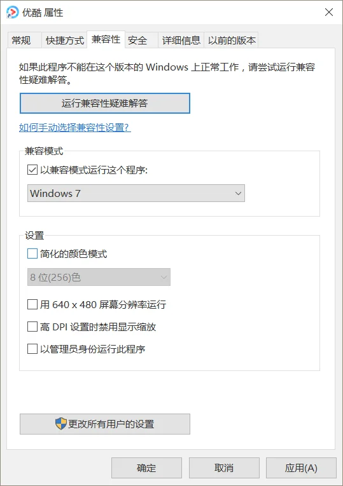Click the 取消 button
Screen dimensions: 343x486
click(224, 468)
